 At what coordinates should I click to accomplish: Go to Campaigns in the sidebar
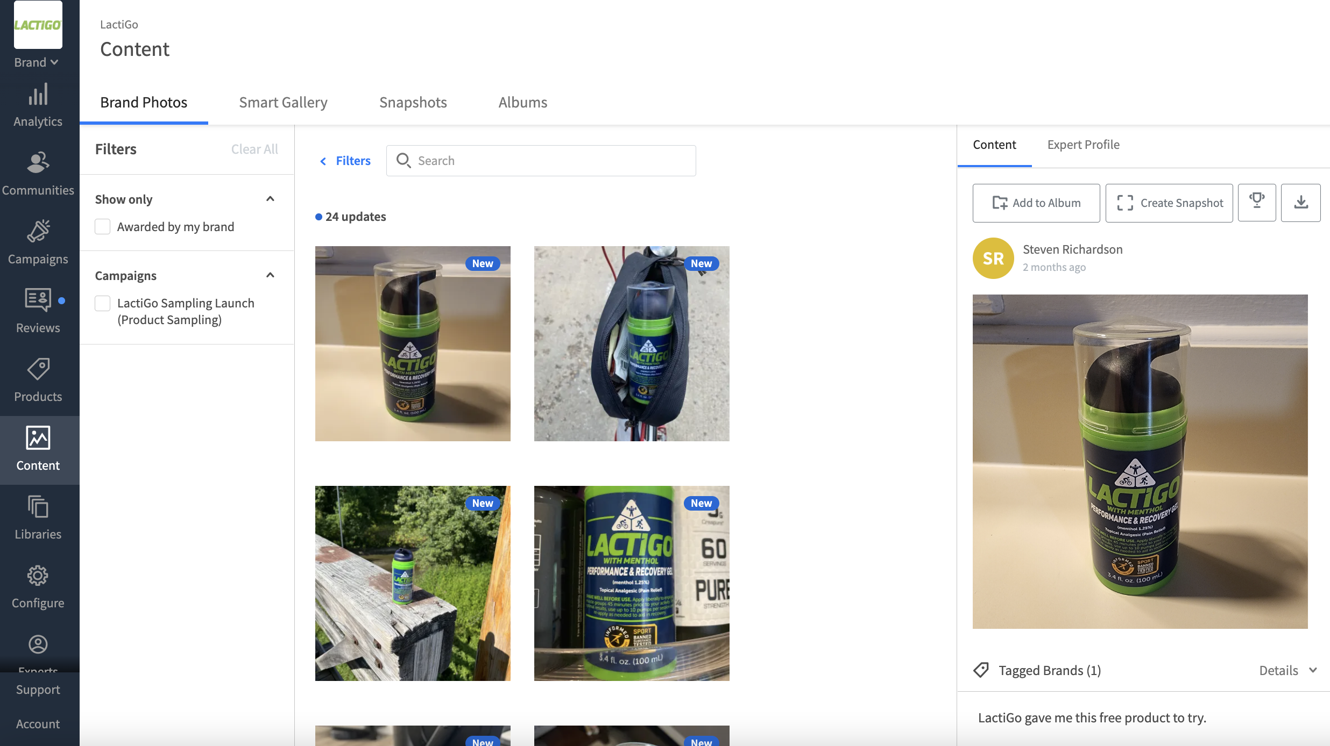tap(38, 243)
